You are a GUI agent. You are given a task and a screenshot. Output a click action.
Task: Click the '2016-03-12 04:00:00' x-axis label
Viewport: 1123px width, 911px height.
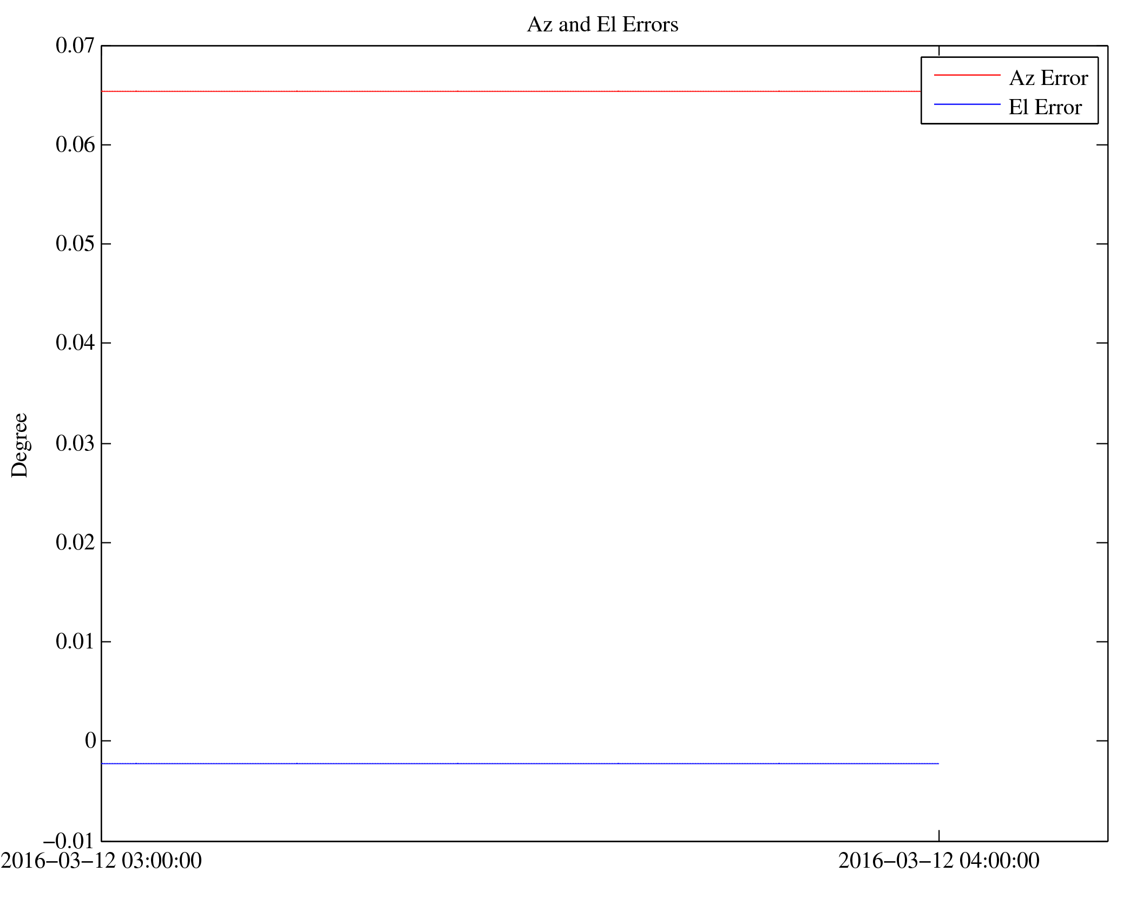pyautogui.click(x=938, y=861)
